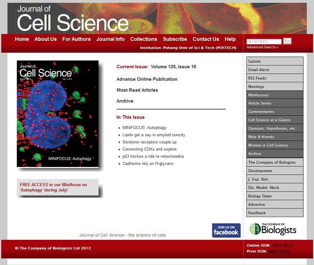The height and width of the screenshot is (265, 314).
Task: Open MINIFOCUS: Autophagy article link
Action: point(144,128)
